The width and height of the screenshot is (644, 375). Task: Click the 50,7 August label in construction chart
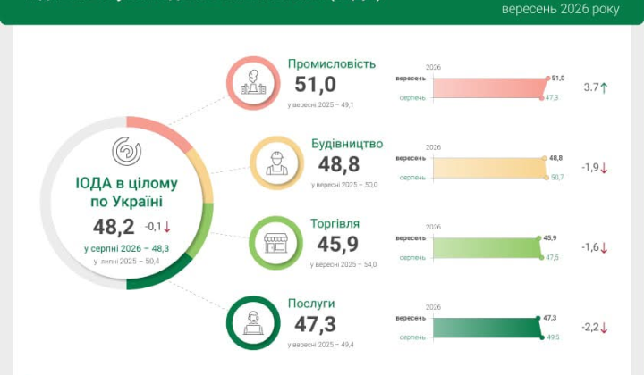pos(557,178)
